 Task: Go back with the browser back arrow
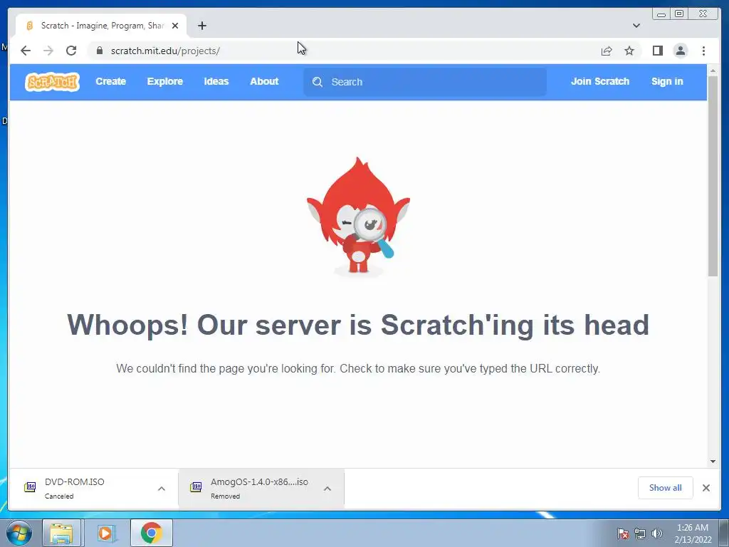tap(26, 51)
